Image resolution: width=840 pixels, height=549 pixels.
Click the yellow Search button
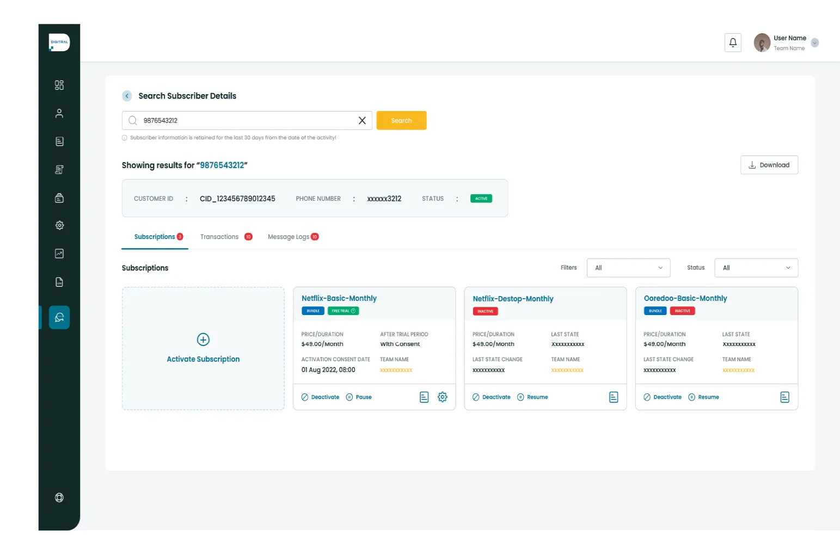401,121
